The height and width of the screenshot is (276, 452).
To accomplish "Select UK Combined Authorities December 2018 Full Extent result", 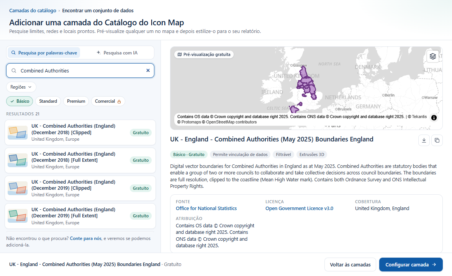I will [x=80, y=160].
